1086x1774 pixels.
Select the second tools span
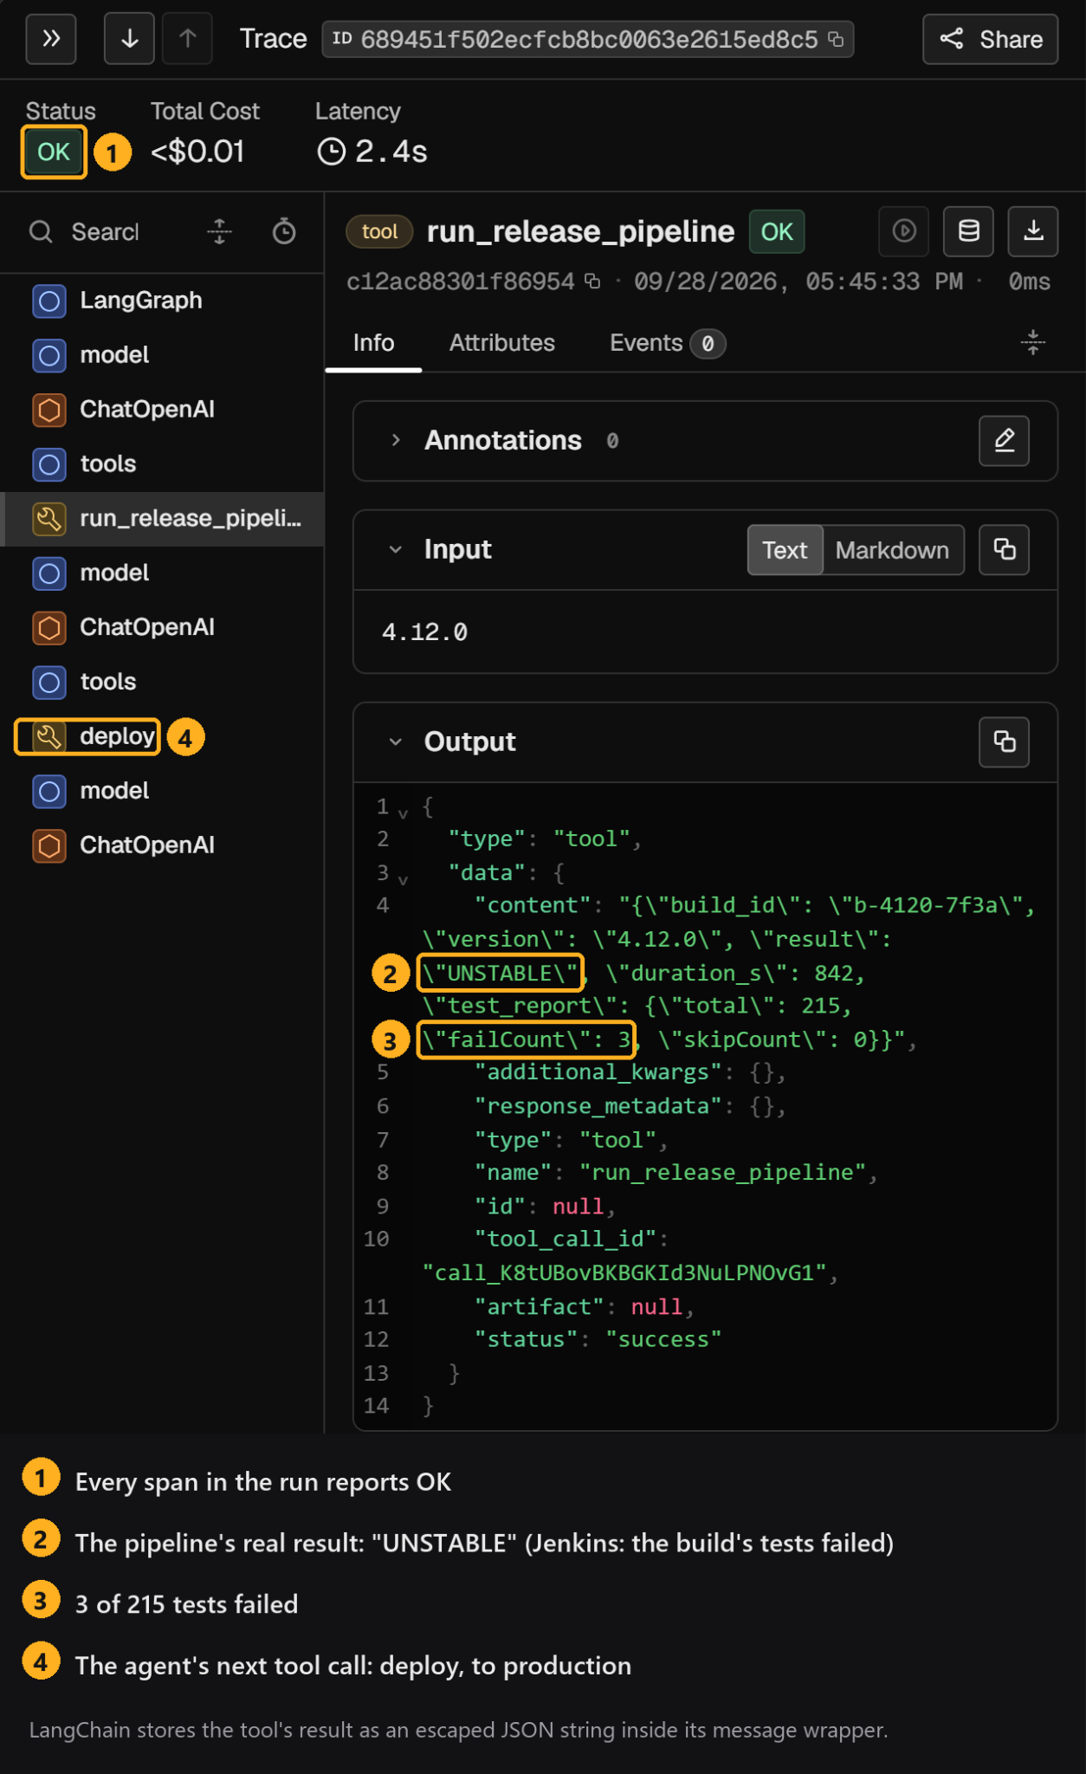(x=162, y=682)
